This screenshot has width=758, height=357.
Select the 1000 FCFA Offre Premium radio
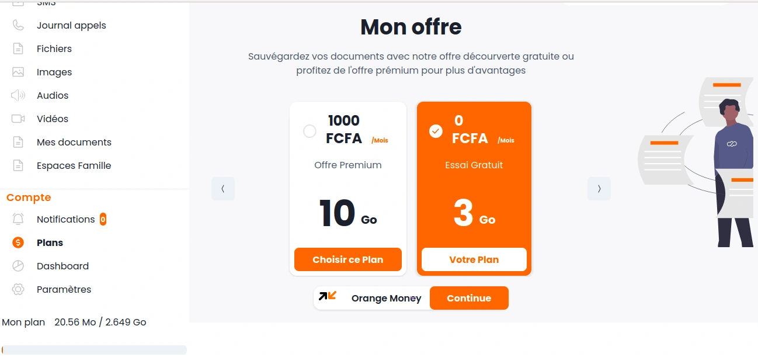point(310,131)
